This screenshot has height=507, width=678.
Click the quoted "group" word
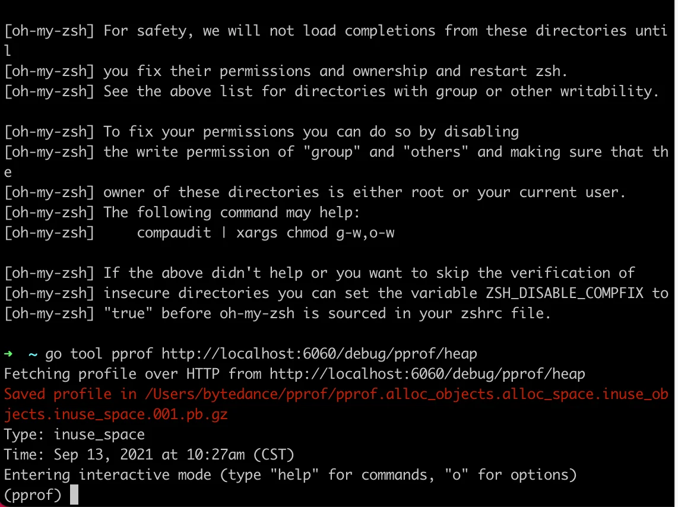[x=332, y=152]
